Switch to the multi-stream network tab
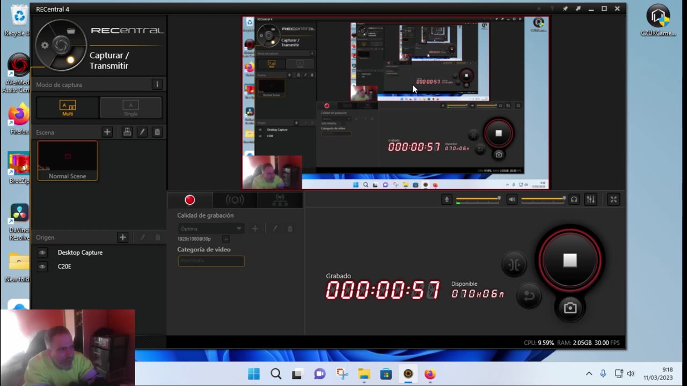 pyautogui.click(x=280, y=200)
